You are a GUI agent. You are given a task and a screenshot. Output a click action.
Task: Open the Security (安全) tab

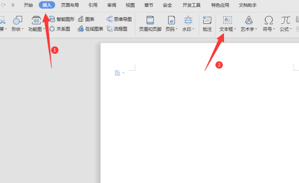click(167, 5)
